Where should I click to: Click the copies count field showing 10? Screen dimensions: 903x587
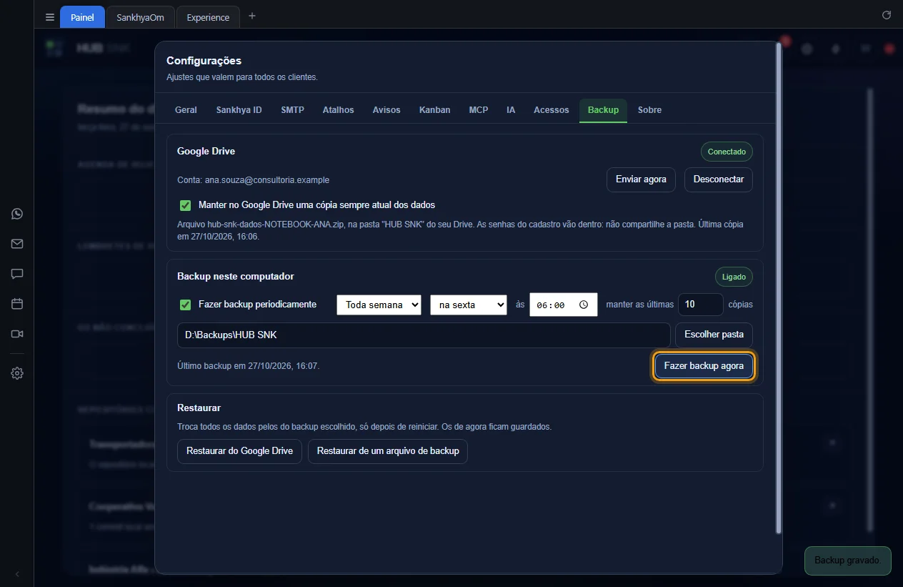coord(700,305)
